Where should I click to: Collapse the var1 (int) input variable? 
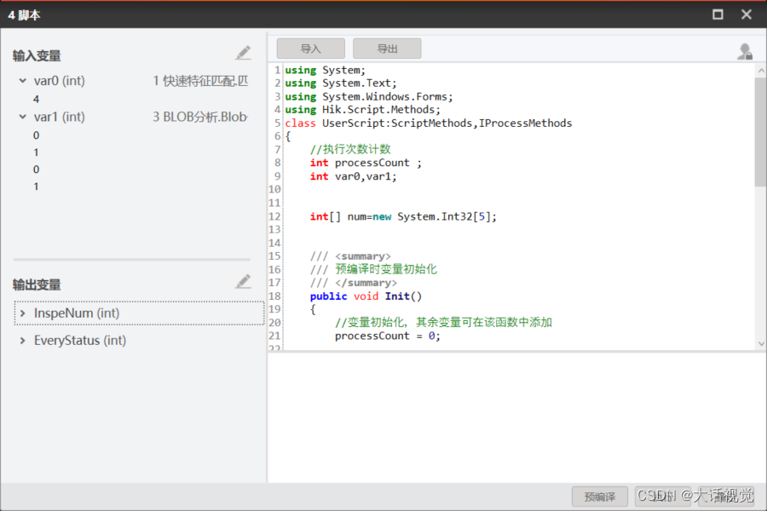[x=22, y=117]
